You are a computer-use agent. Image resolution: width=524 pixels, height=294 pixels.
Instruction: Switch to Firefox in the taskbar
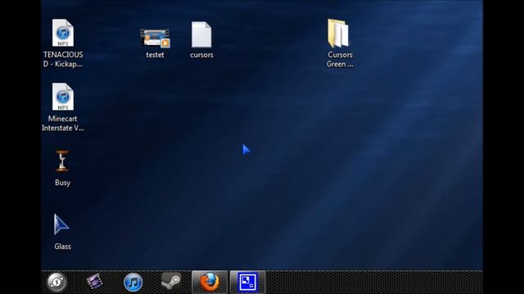(210, 282)
